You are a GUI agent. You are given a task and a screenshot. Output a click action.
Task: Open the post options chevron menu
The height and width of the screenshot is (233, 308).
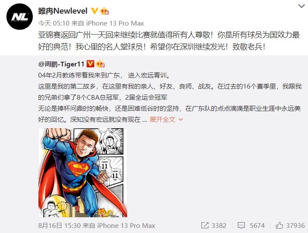(x=301, y=6)
